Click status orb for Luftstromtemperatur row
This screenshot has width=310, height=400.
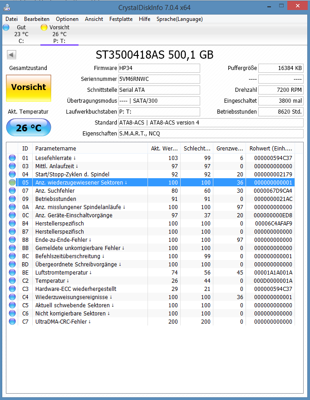(x=12, y=272)
